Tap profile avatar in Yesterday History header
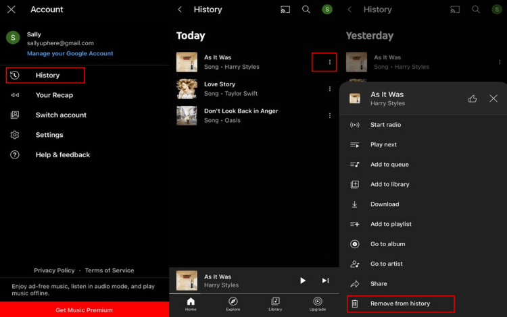507x317 pixels. click(497, 9)
